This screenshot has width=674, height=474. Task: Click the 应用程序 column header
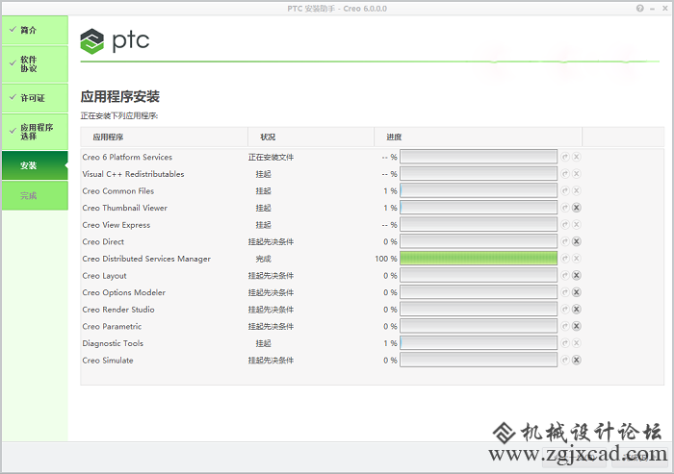pyautogui.click(x=165, y=137)
